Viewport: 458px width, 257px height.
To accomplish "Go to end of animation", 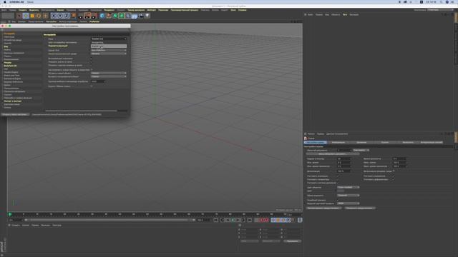I will (250, 220).
